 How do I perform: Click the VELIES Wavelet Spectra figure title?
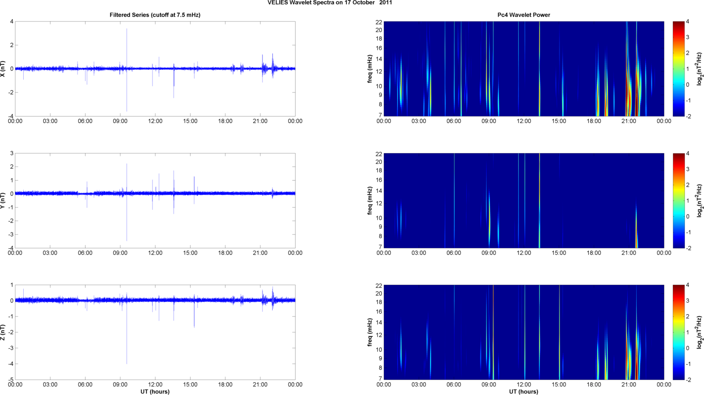[329, 3]
